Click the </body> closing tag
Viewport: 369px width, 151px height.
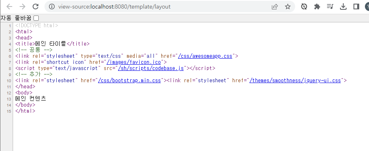coord(25,105)
